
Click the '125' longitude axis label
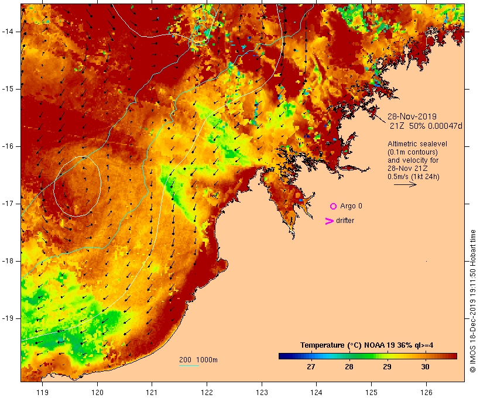point(371,393)
